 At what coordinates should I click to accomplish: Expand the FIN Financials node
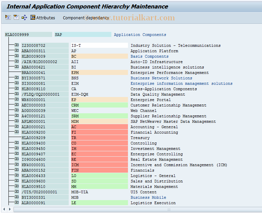click(x=17, y=170)
